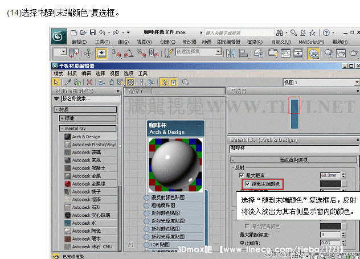Uncheck the 最大距离 checkbox under 反射

point(242,175)
